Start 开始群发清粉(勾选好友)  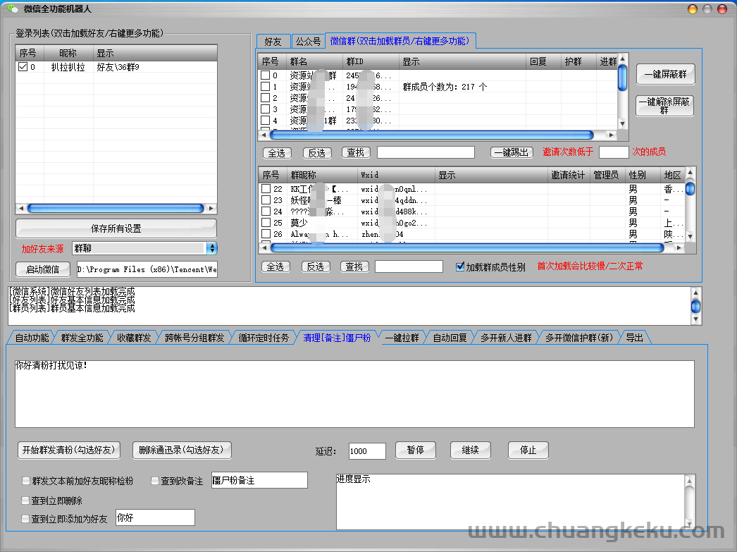(x=68, y=450)
